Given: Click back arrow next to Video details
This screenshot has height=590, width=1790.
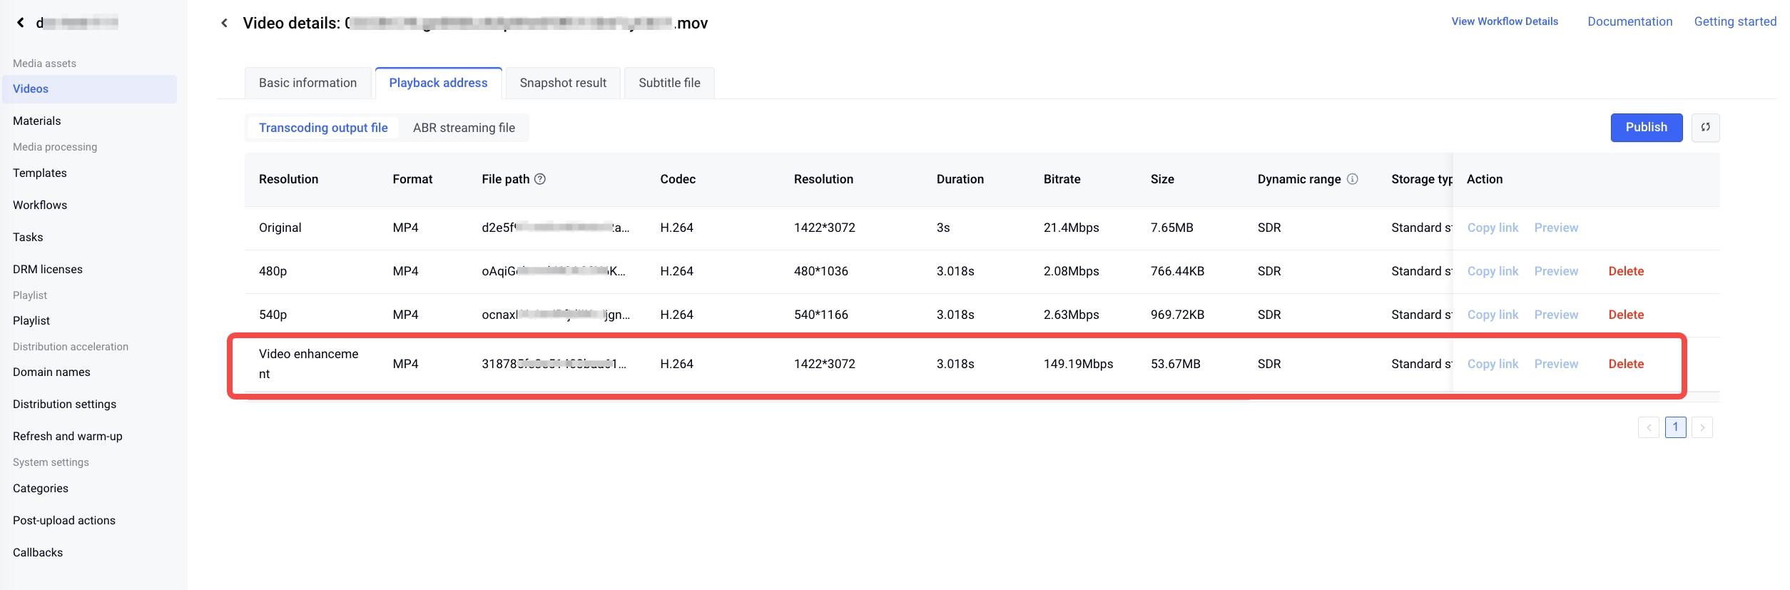Looking at the screenshot, I should pyautogui.click(x=225, y=23).
